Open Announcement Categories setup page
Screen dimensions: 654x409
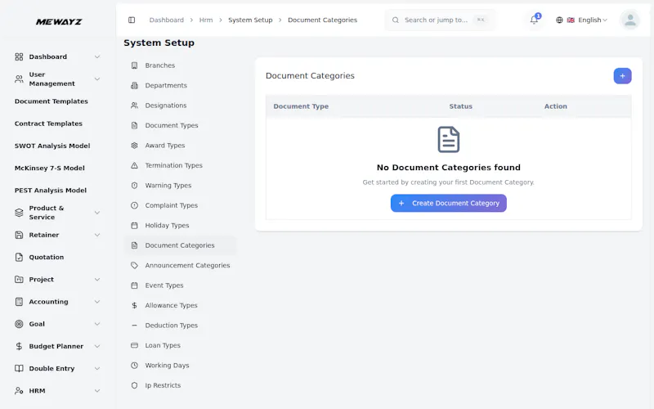point(181,265)
